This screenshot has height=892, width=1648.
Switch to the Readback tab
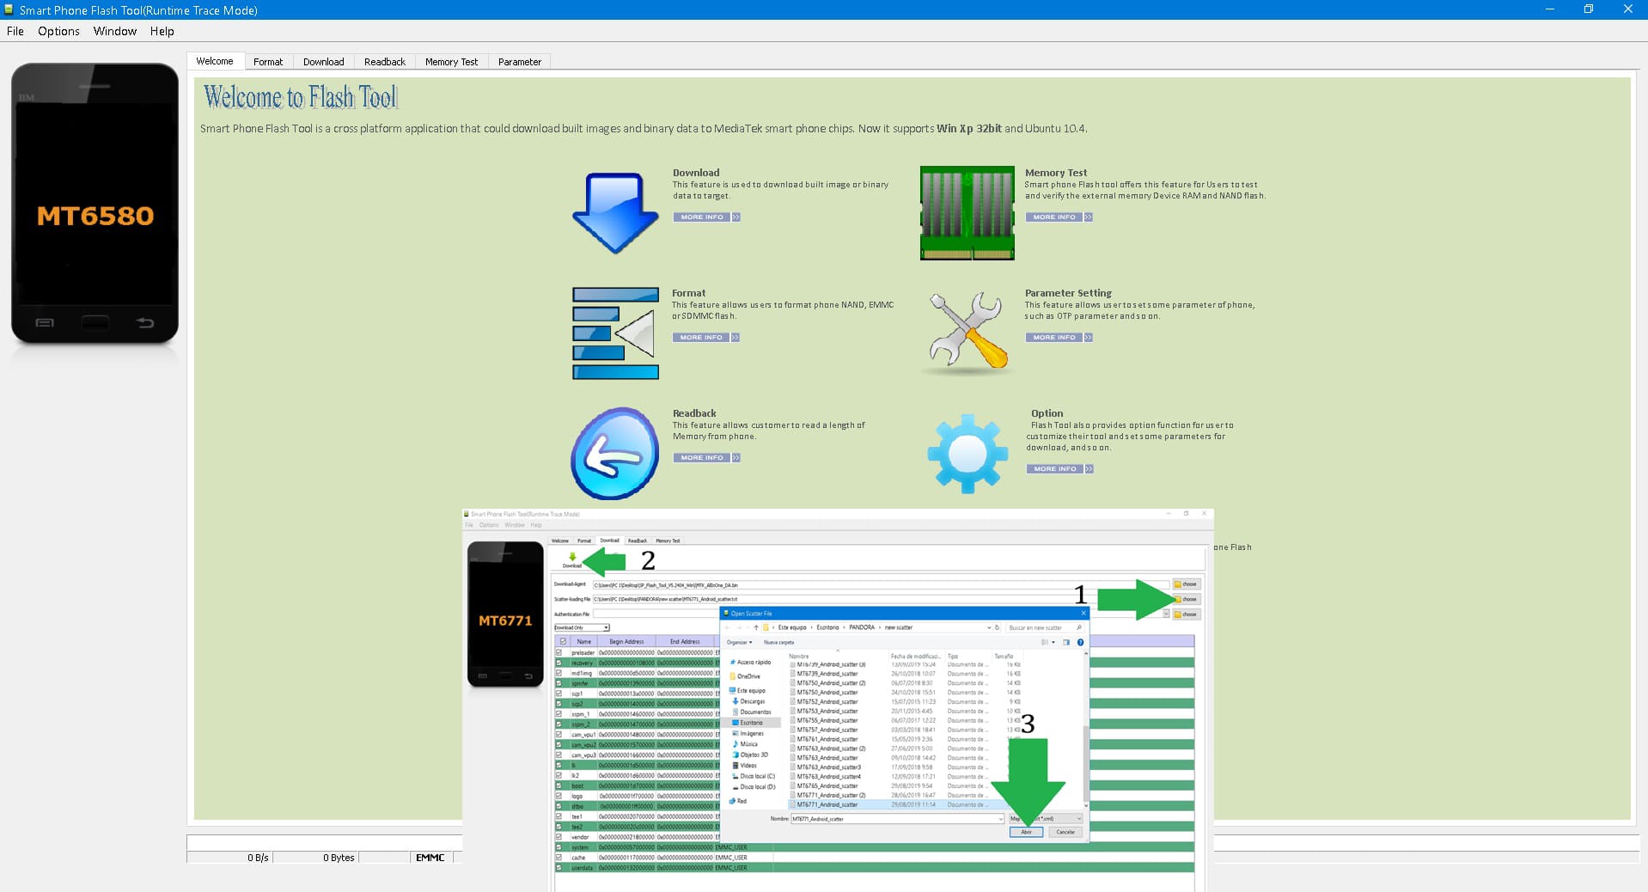[x=385, y=62]
